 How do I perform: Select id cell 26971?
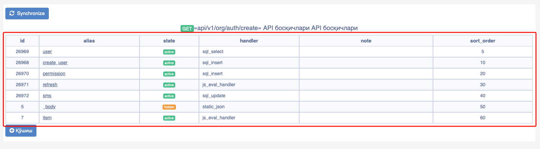pos(22,85)
